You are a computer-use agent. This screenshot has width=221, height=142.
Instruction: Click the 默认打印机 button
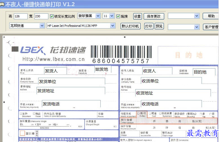point(130,26)
